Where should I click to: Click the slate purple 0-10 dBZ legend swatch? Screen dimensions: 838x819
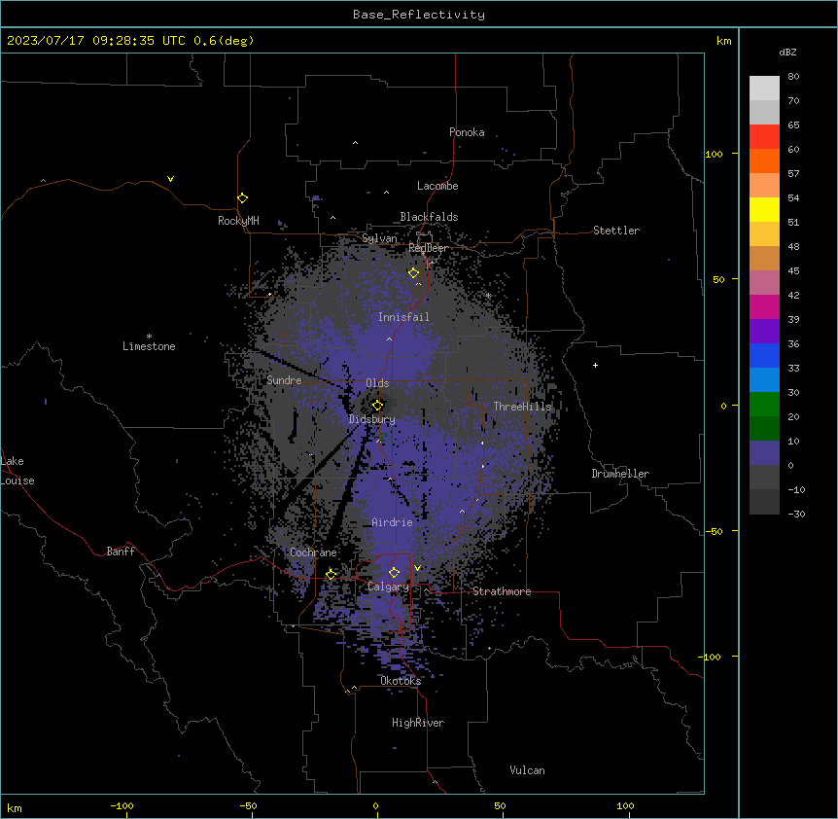click(x=764, y=453)
